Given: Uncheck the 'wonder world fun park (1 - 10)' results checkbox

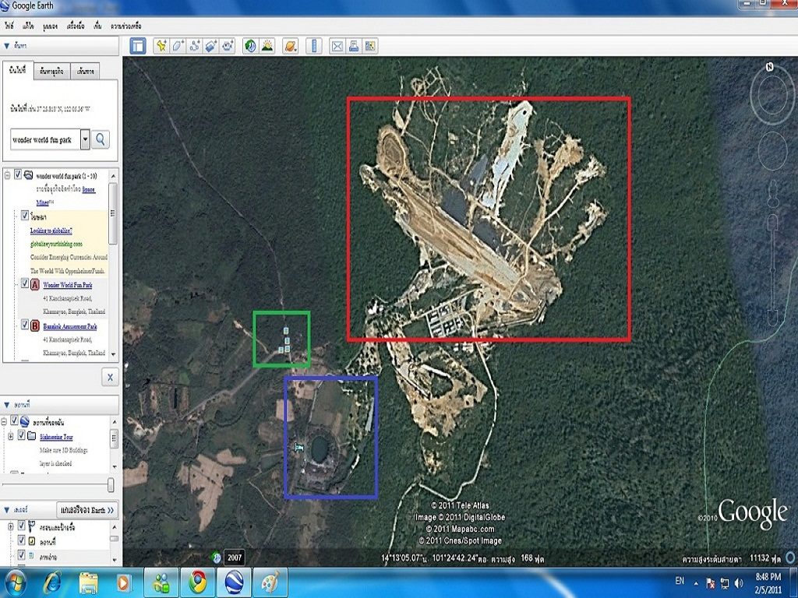Looking at the screenshot, I should click(x=18, y=175).
